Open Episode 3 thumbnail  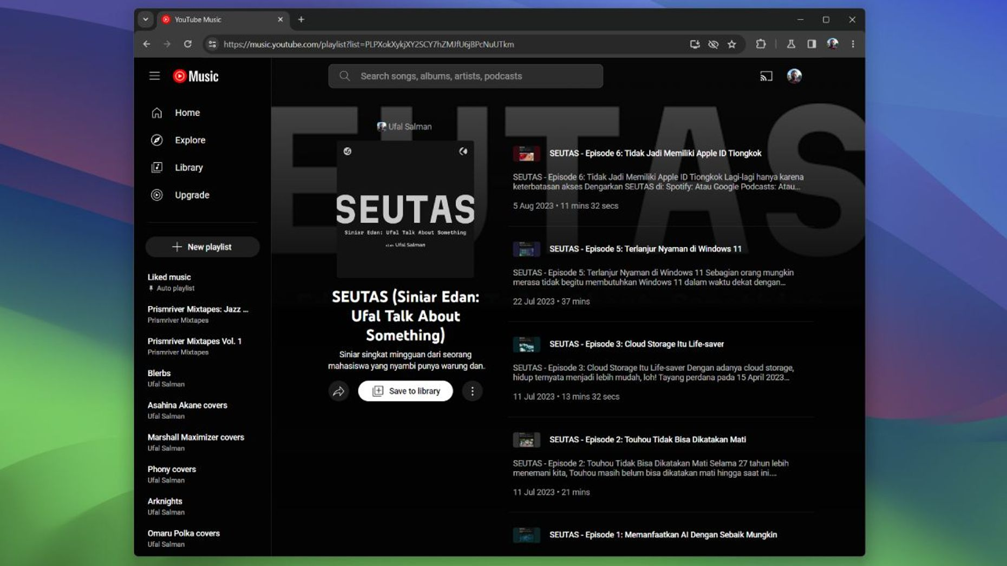point(527,344)
